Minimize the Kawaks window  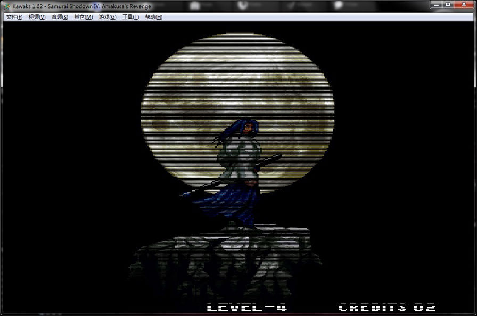tap(436, 5)
